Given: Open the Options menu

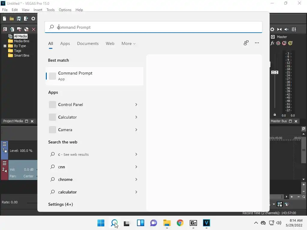Looking at the screenshot, I should (x=65, y=10).
